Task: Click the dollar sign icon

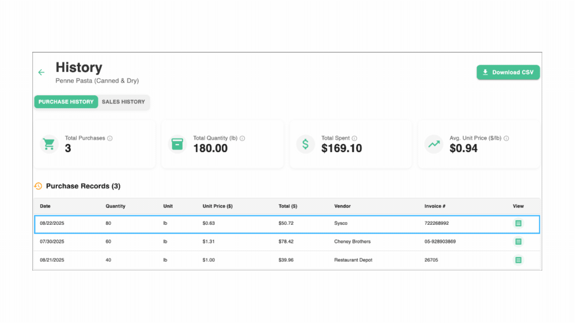Action: [305, 144]
